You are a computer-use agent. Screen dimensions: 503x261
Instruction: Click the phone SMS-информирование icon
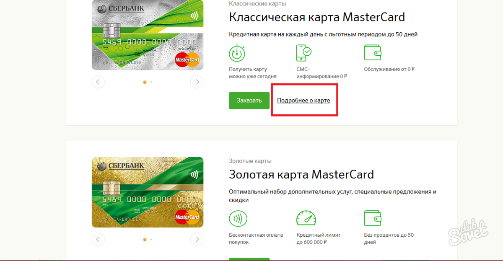coord(304,53)
